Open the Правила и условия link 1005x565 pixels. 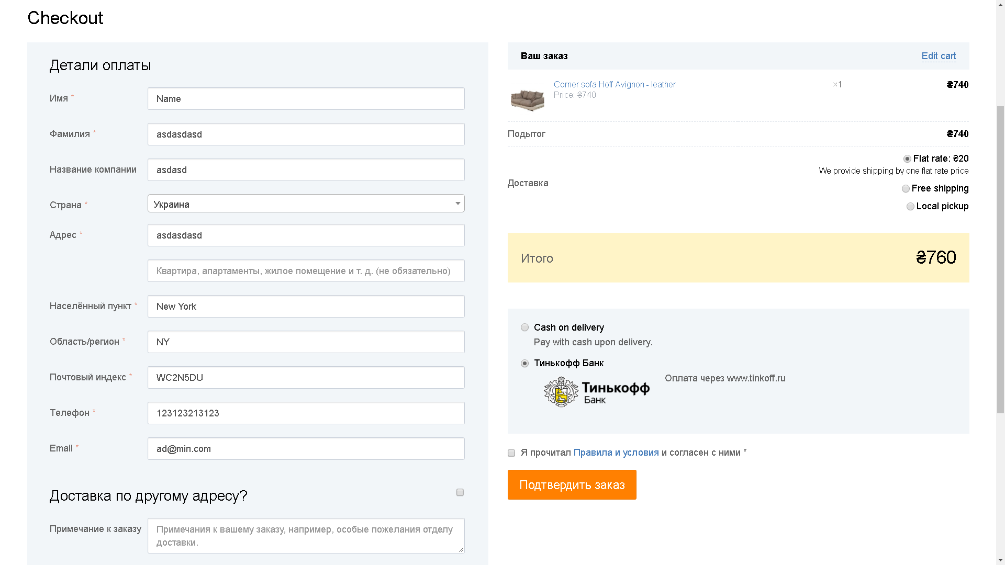click(x=616, y=453)
